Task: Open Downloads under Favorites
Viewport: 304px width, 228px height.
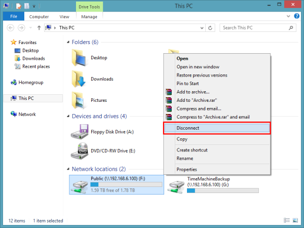Action: click(x=30, y=58)
